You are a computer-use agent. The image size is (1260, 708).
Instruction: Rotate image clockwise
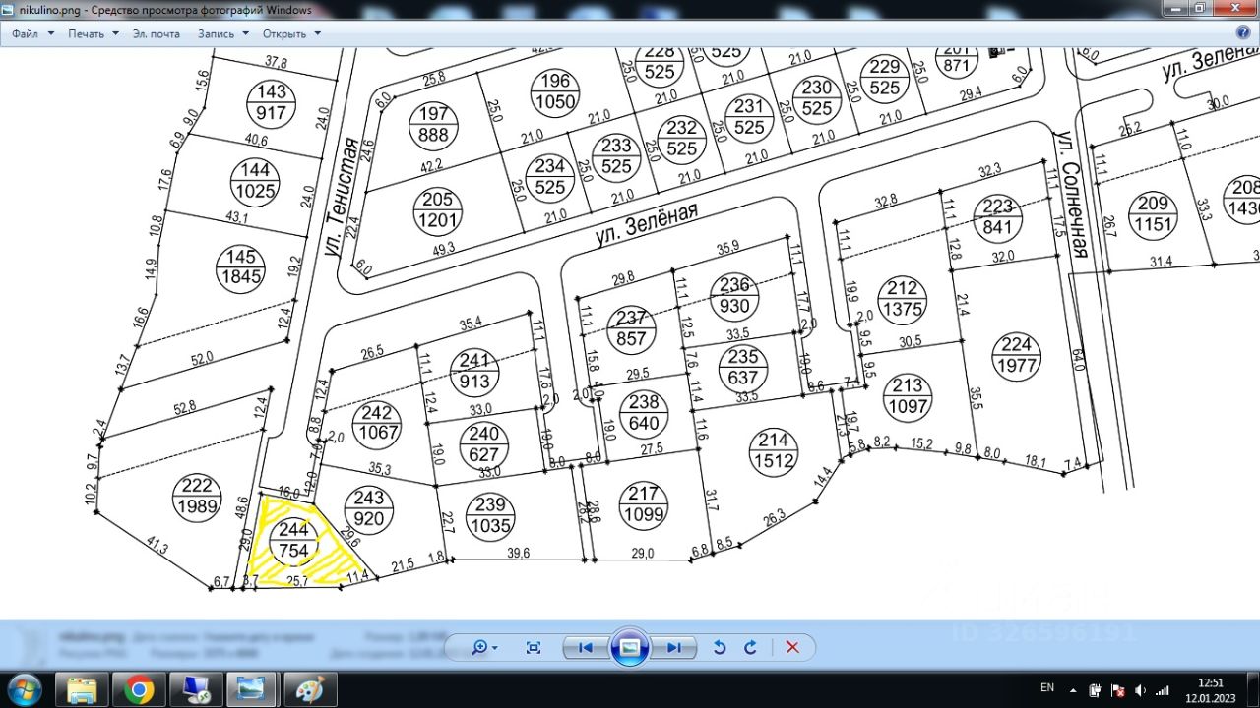(x=750, y=647)
